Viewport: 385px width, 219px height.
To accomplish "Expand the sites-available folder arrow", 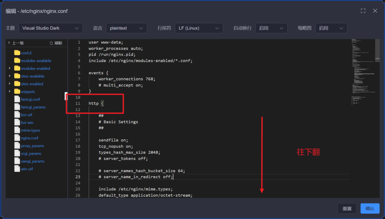I will pyautogui.click(x=10, y=76).
